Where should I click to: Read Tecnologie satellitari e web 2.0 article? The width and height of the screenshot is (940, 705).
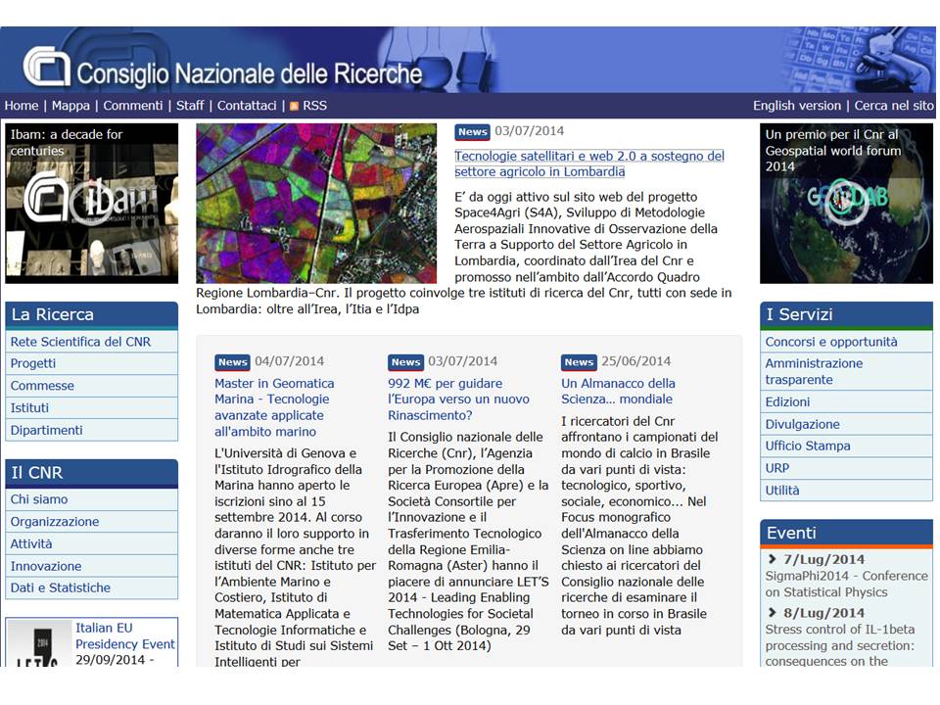[589, 164]
